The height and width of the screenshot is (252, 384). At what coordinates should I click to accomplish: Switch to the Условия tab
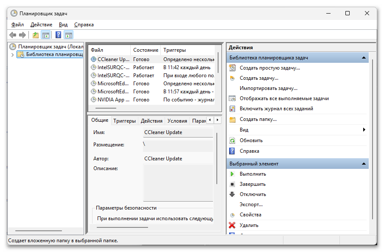pyautogui.click(x=177, y=121)
